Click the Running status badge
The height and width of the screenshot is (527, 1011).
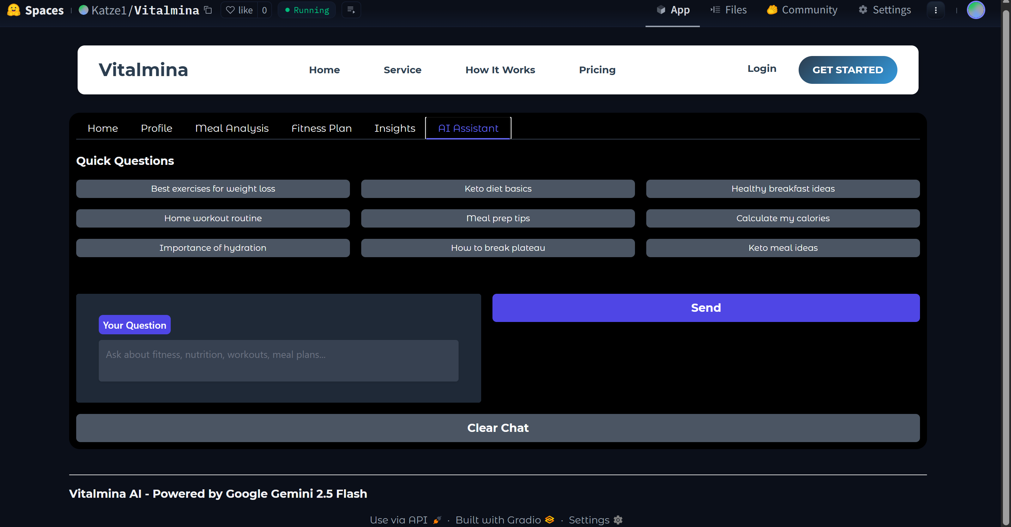307,10
